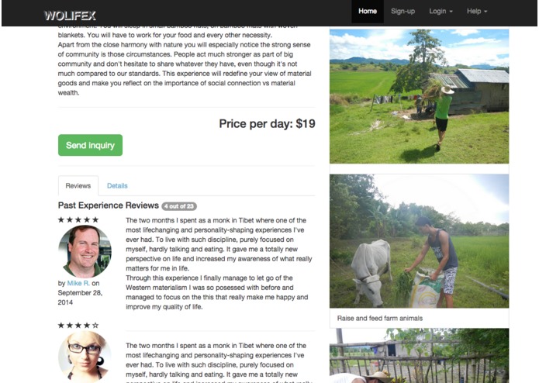This screenshot has height=383, width=539.
Task: Click the green Send inquiry button
Action: (91, 145)
